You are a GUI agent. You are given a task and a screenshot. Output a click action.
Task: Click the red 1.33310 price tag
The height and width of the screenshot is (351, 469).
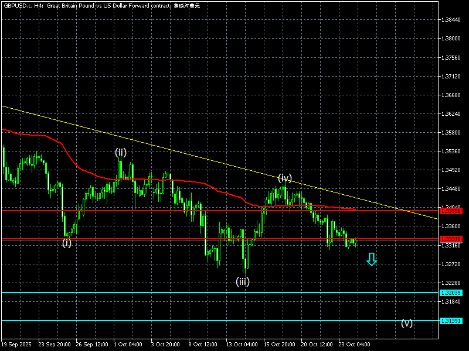(x=451, y=239)
